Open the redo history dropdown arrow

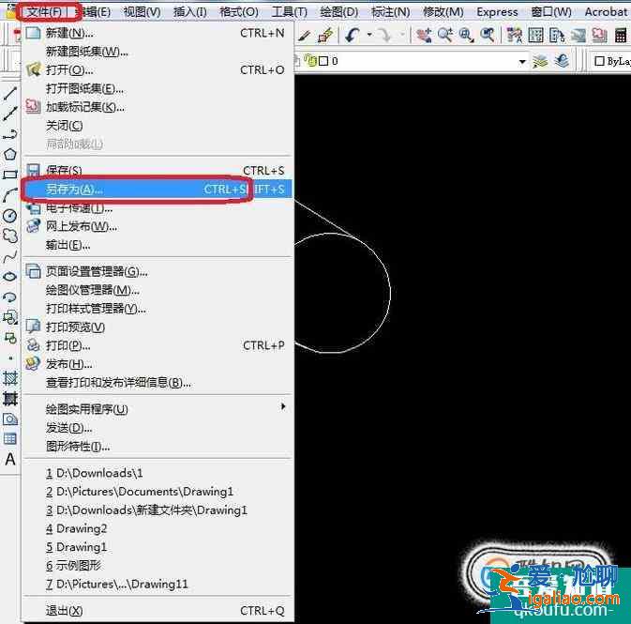[401, 35]
